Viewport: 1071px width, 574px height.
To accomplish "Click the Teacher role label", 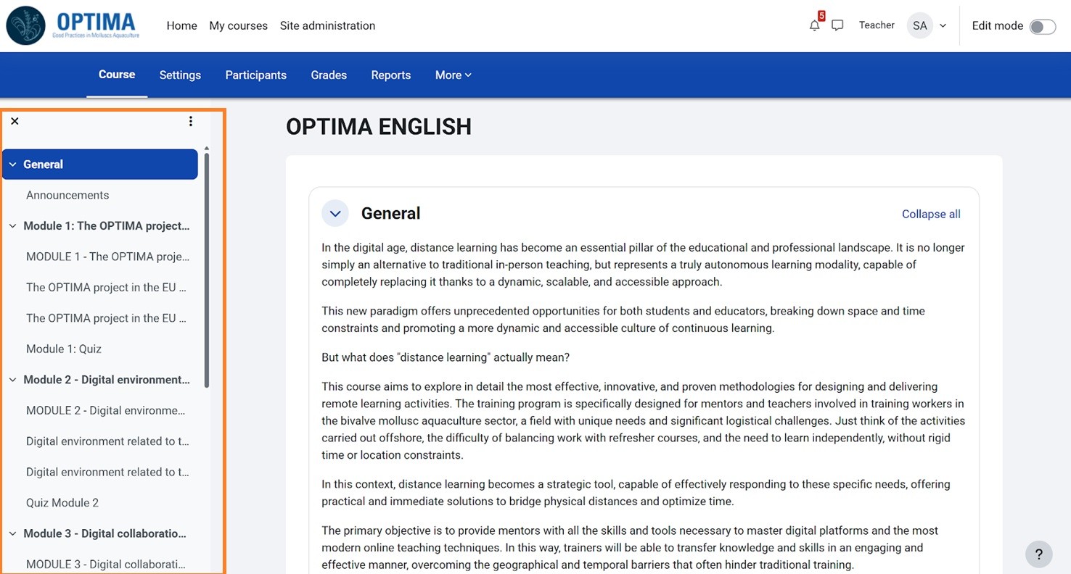I will coord(877,25).
